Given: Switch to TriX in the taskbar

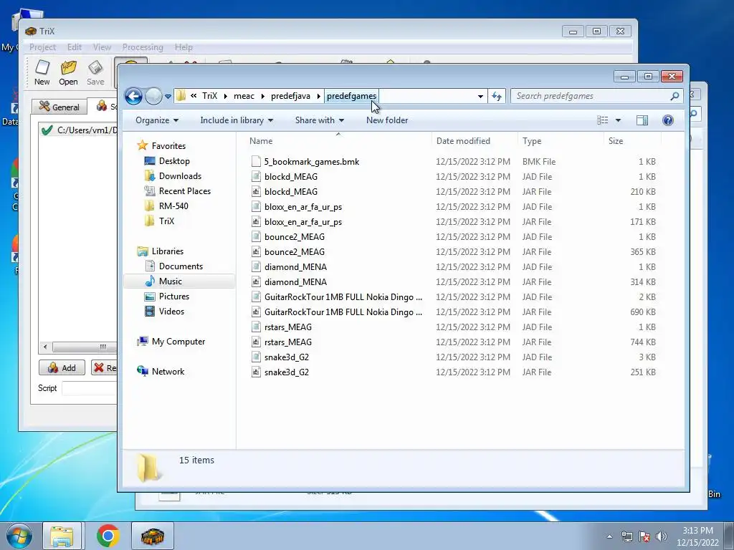Looking at the screenshot, I should click(153, 536).
